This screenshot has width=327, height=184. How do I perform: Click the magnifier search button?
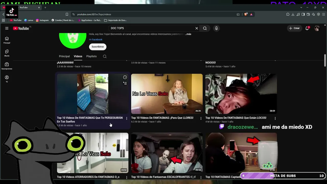(205, 28)
